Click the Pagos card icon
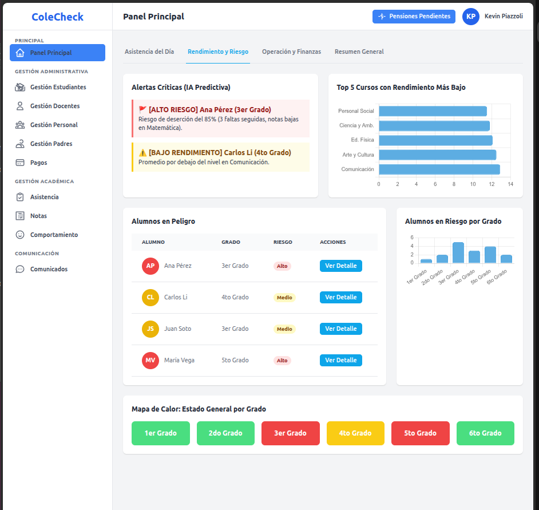The width and height of the screenshot is (539, 510). coord(20,163)
